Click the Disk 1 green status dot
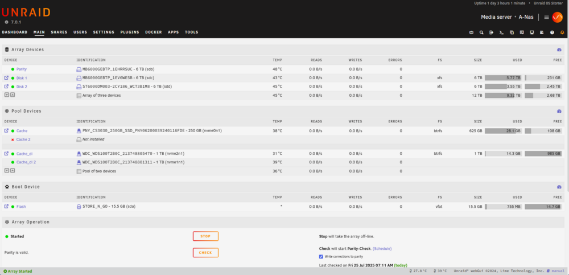Image resolution: width=569 pixels, height=275 pixels. tap(13, 78)
